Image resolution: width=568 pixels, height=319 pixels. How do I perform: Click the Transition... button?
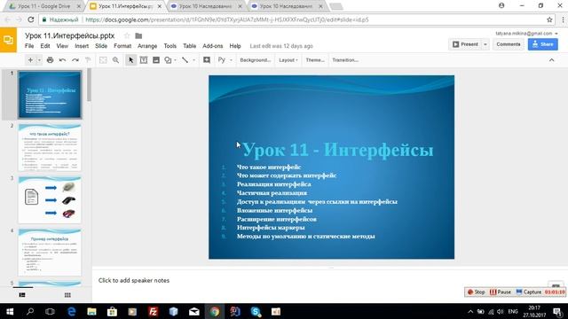pos(345,60)
